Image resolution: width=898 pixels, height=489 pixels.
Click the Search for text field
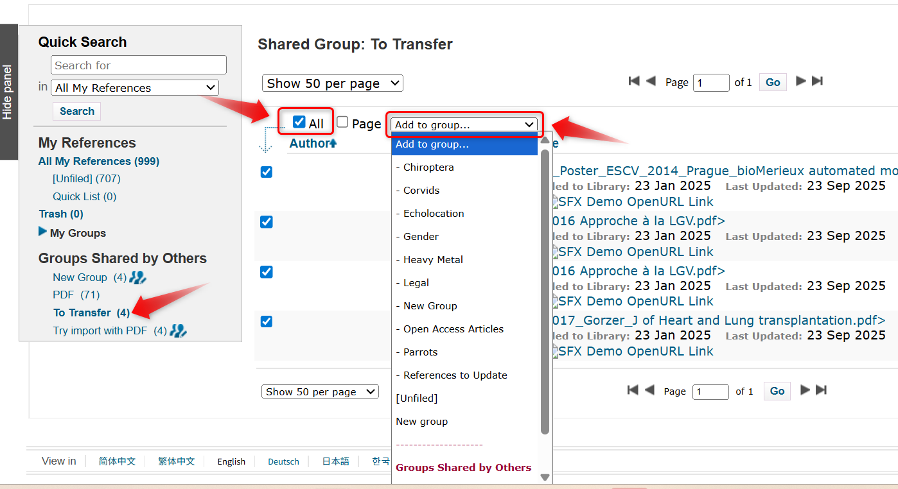point(139,65)
